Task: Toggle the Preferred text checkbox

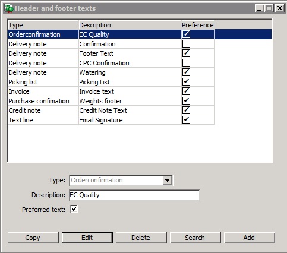Action: 74,209
